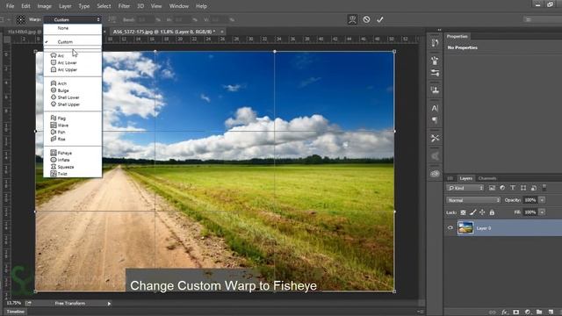
Task: Open the View menu
Action: pos(156,6)
